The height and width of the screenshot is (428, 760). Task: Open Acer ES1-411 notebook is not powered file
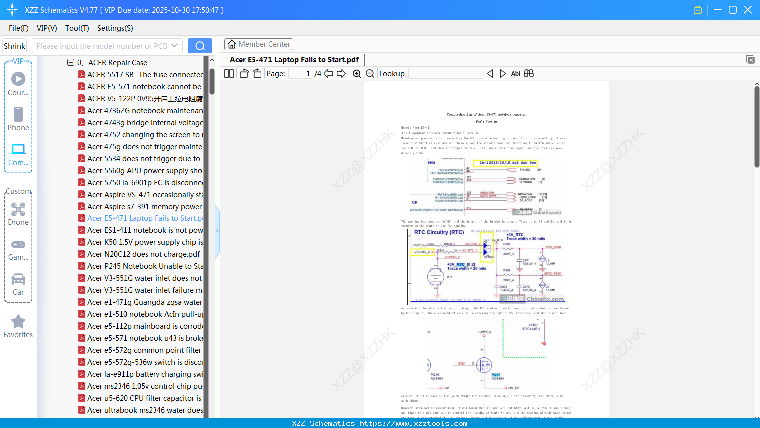pyautogui.click(x=145, y=230)
